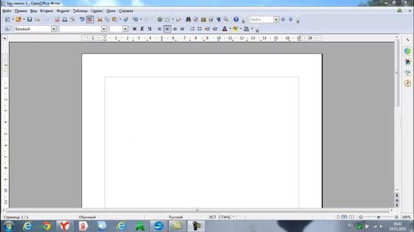This screenshot has height=232, width=414.
Task: Click the Open file folder icon
Action: click(x=18, y=19)
